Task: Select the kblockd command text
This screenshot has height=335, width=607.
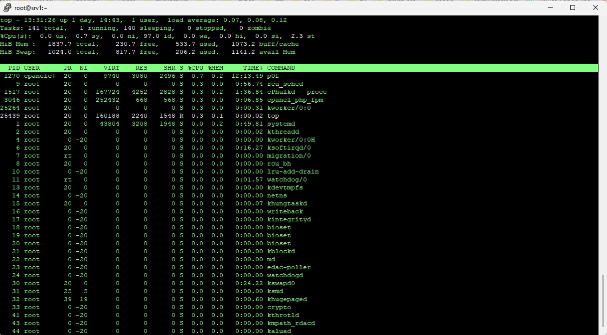Action: click(x=281, y=251)
